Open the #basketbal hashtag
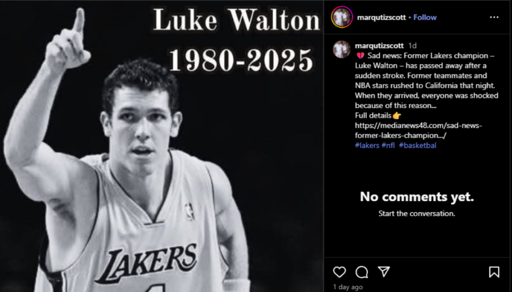This screenshot has width=512, height=292. [x=417, y=145]
